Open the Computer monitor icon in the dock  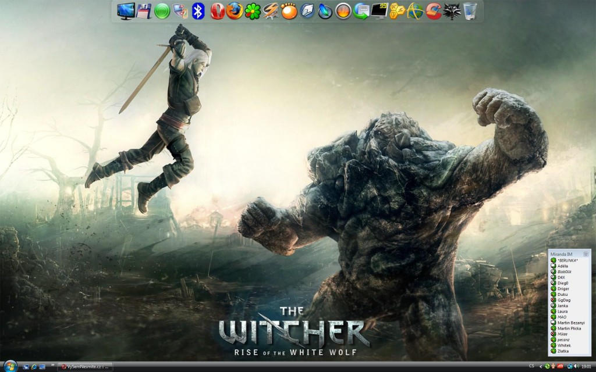(126, 11)
